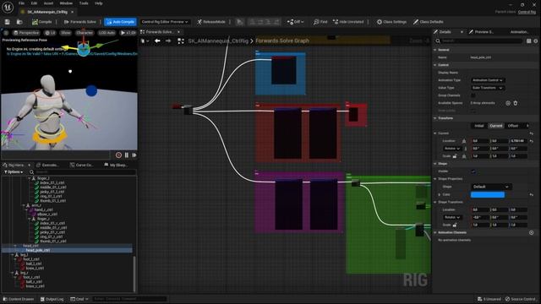The width and height of the screenshot is (541, 304).
Task: Toggle the Current Scale lock icon
Action: click(x=455, y=156)
